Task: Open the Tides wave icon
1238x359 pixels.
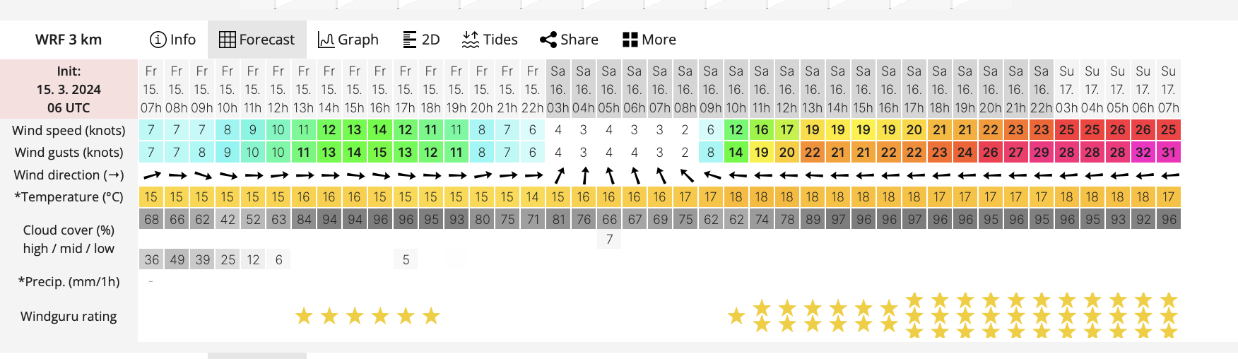Action: [x=471, y=40]
